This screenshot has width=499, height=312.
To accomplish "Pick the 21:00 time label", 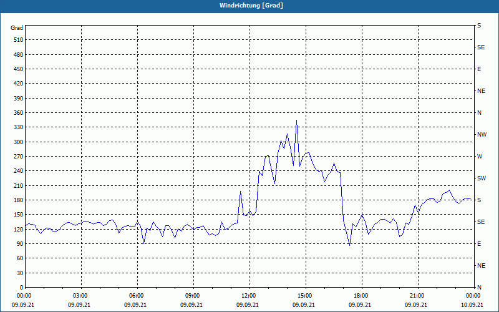I will [x=417, y=296].
